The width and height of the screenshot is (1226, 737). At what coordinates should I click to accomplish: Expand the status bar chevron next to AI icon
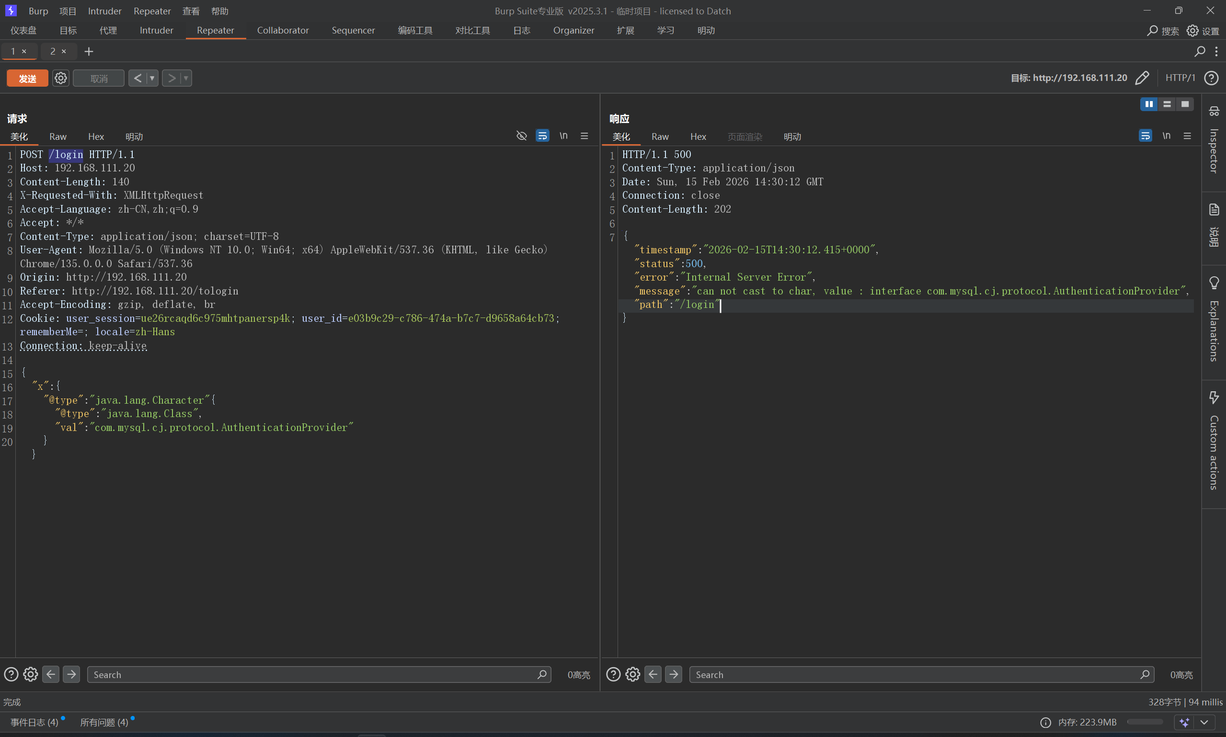[1204, 722]
